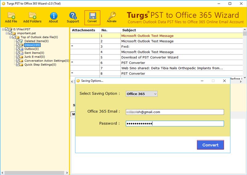Select message 6 PST Converter
Screen dimensions: 247x175
157,63
